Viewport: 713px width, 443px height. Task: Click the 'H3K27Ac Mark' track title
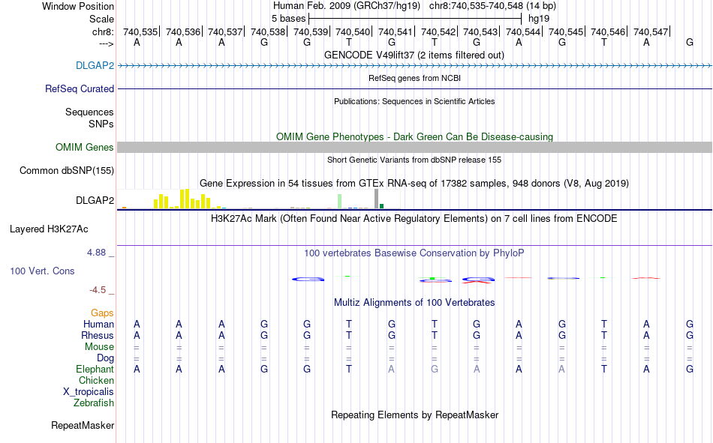(x=414, y=219)
